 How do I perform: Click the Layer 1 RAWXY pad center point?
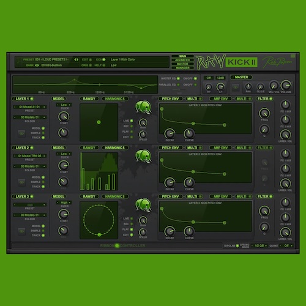pyautogui.click(x=99, y=122)
